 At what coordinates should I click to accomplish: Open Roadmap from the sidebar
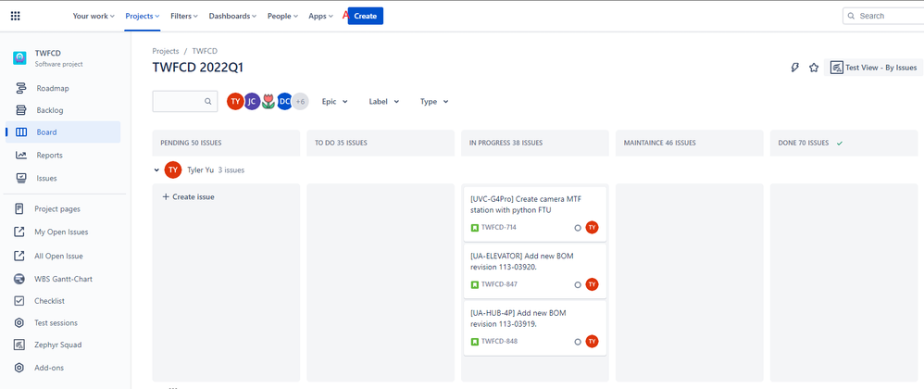[53, 88]
